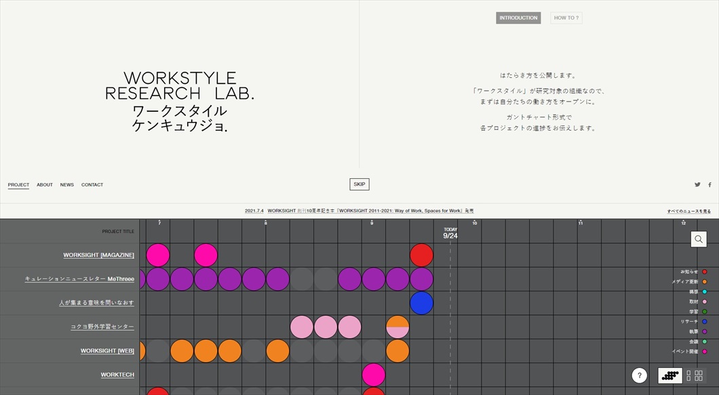Open the ABOUT menu item
The image size is (719, 395).
click(45, 185)
